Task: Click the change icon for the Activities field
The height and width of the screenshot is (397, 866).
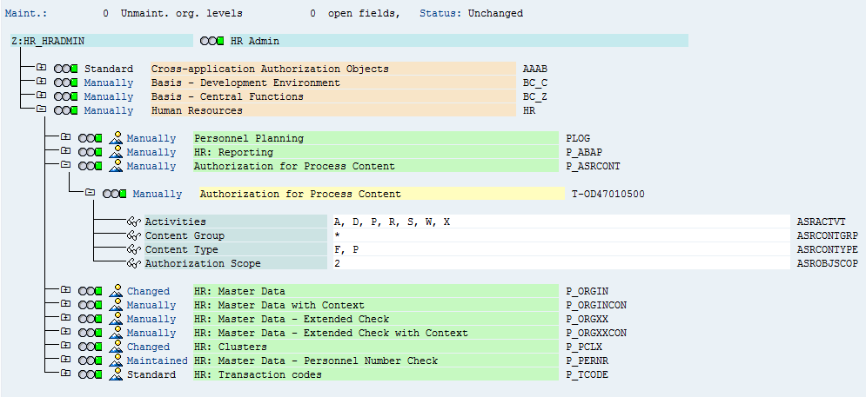Action: pyautogui.click(x=134, y=222)
